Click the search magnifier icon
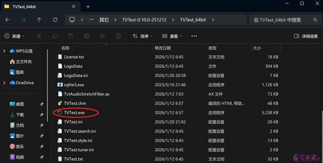This screenshot has height=163, width=323. coord(315,20)
